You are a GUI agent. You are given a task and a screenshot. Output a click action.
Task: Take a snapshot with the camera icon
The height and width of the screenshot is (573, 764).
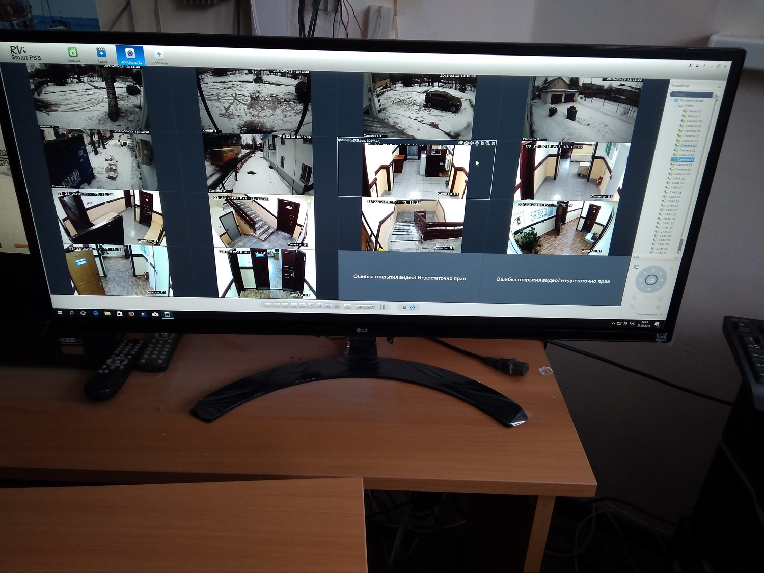click(466, 143)
